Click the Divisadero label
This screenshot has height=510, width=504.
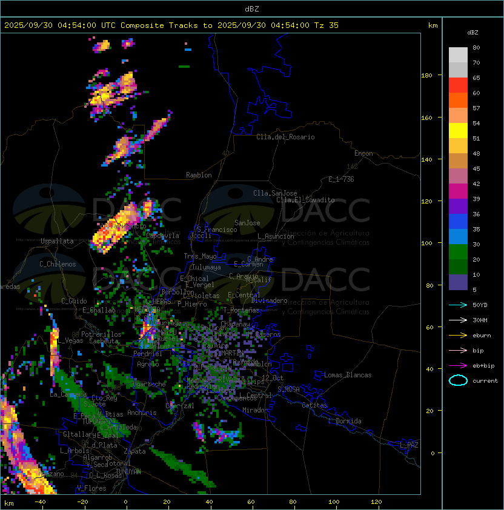coord(270,300)
